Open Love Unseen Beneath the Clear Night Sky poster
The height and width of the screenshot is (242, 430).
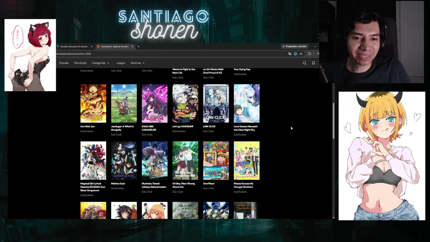pyautogui.click(x=247, y=104)
